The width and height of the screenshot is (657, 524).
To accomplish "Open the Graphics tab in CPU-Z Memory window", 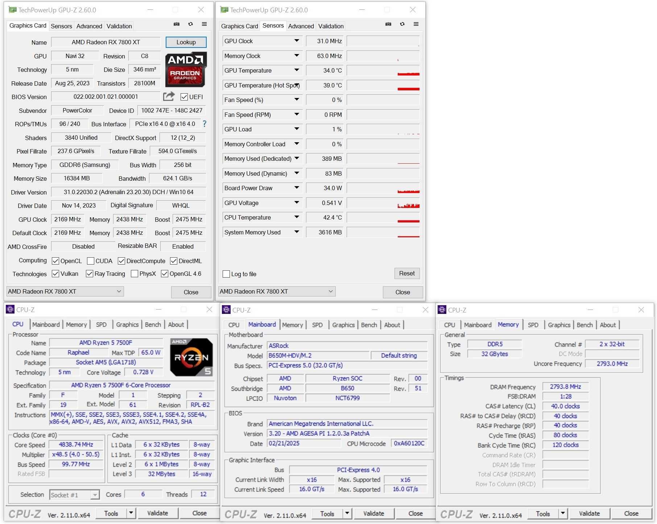I will pos(559,325).
